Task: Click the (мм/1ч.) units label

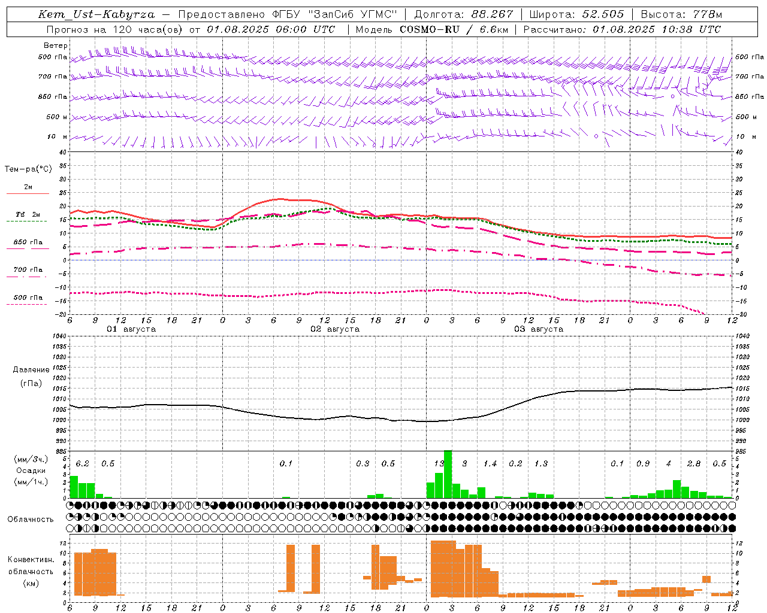Action: [31, 482]
